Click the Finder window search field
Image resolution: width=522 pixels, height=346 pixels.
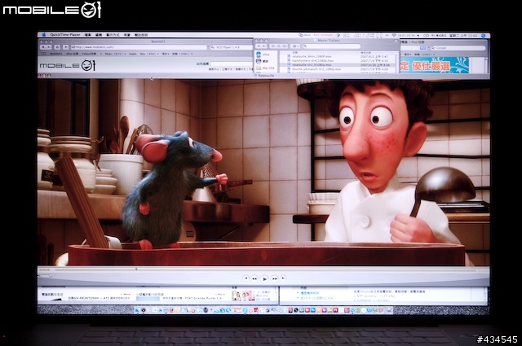(x=332, y=46)
